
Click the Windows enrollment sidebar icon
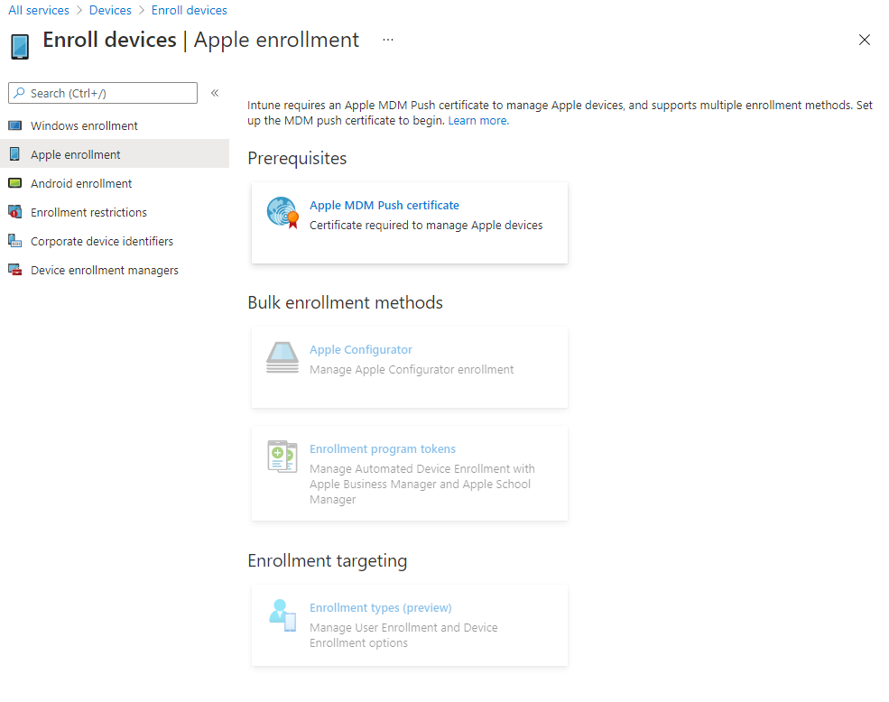(x=15, y=125)
